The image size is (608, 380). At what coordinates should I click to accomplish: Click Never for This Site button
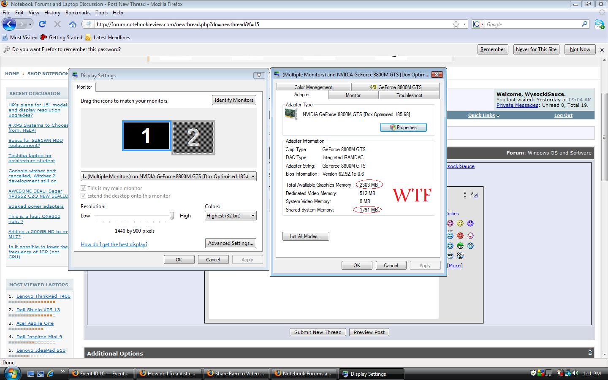537,49
